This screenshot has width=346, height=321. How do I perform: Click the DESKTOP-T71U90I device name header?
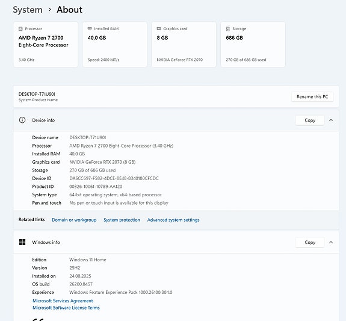tap(37, 94)
